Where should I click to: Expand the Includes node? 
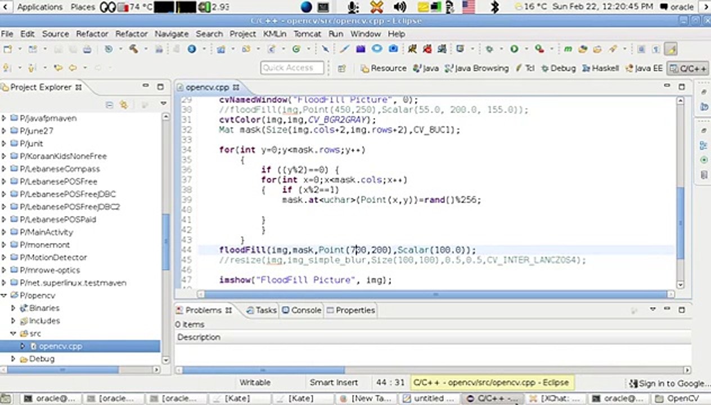point(13,321)
